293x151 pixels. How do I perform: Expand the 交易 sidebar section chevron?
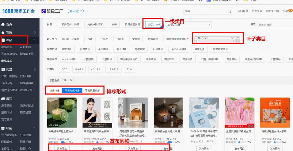[x=35, y=70]
